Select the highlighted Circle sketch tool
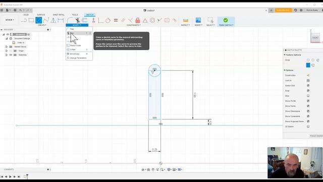Viewport: 323px width, 182px height. click(x=38, y=20)
